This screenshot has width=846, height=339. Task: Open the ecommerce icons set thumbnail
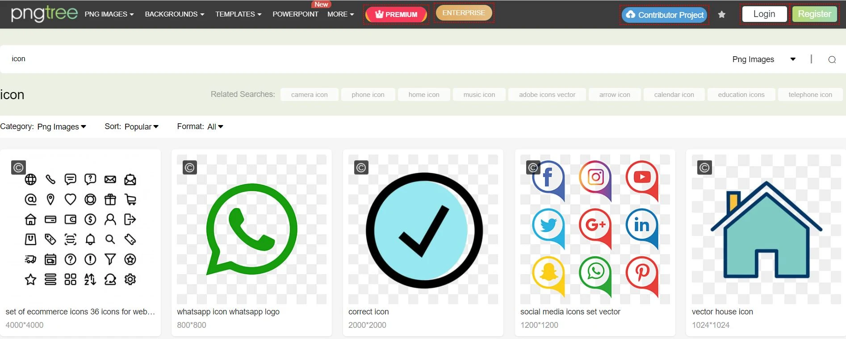(x=80, y=229)
